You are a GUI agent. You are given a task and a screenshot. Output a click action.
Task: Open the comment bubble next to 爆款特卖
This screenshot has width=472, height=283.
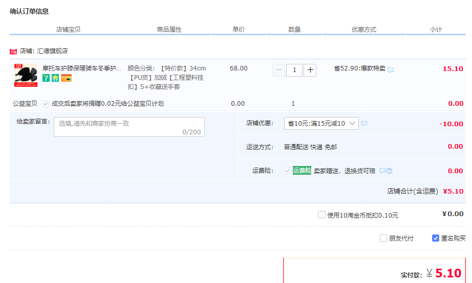(x=391, y=70)
